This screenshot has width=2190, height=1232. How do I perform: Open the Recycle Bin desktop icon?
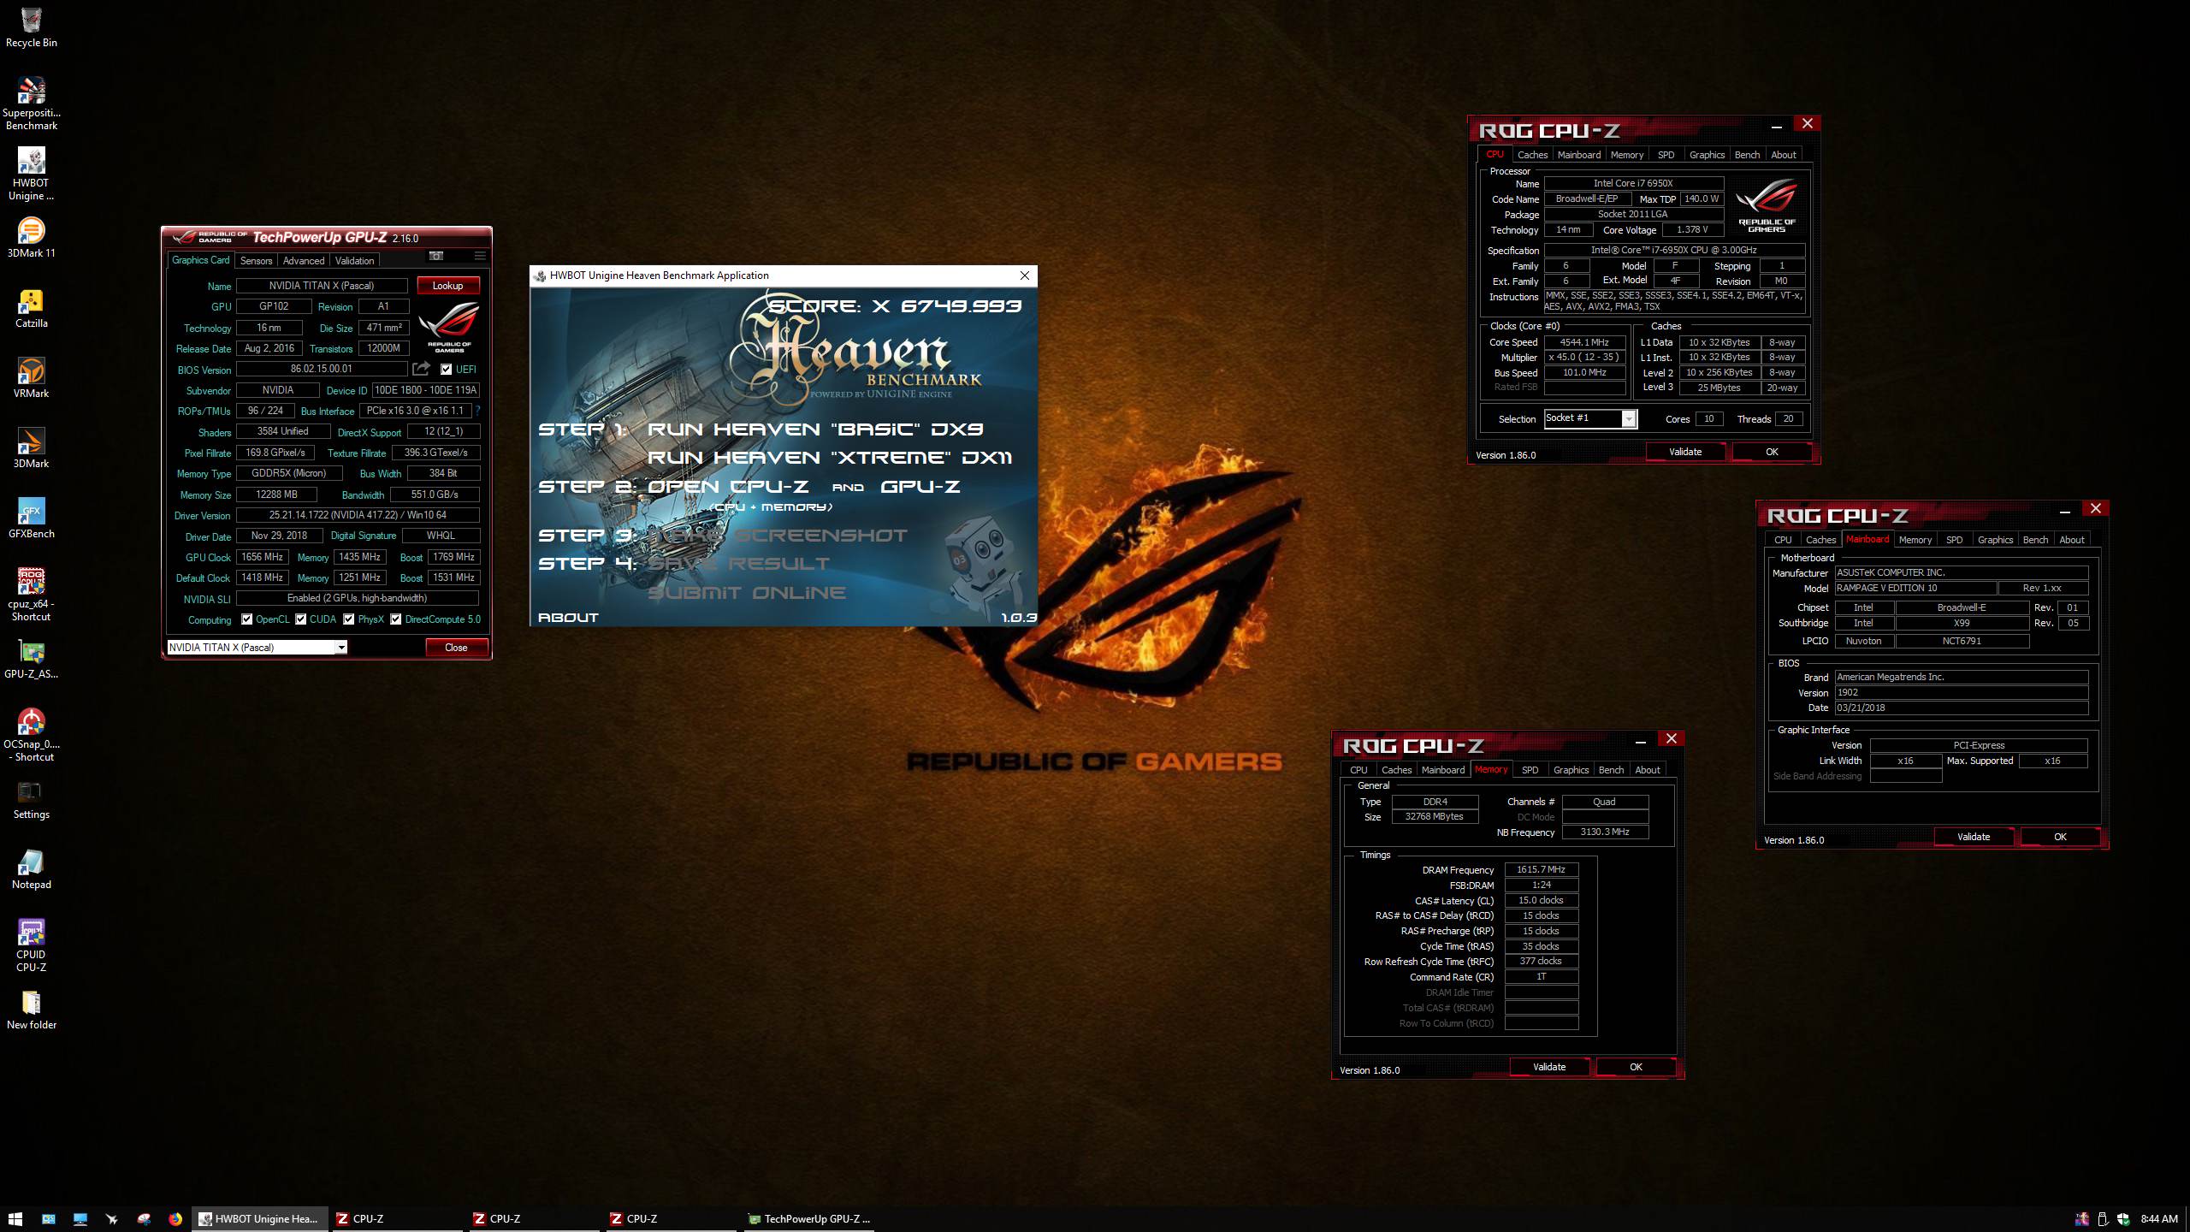point(32,27)
